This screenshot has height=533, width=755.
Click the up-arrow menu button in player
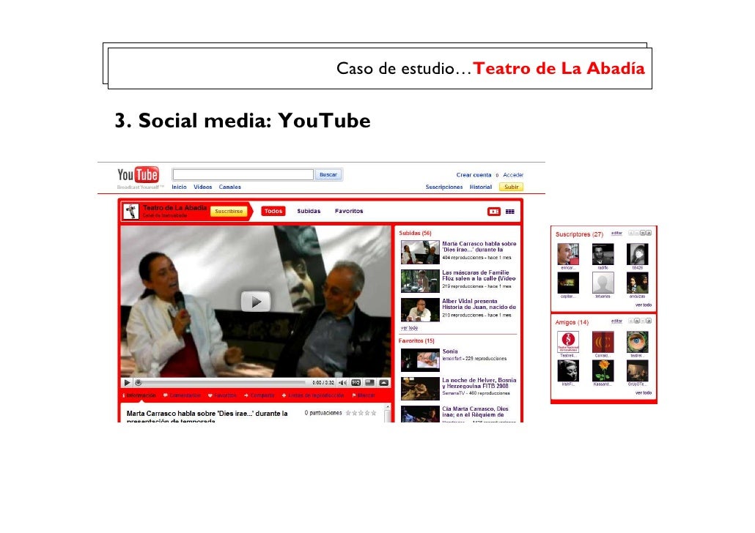pos(384,383)
